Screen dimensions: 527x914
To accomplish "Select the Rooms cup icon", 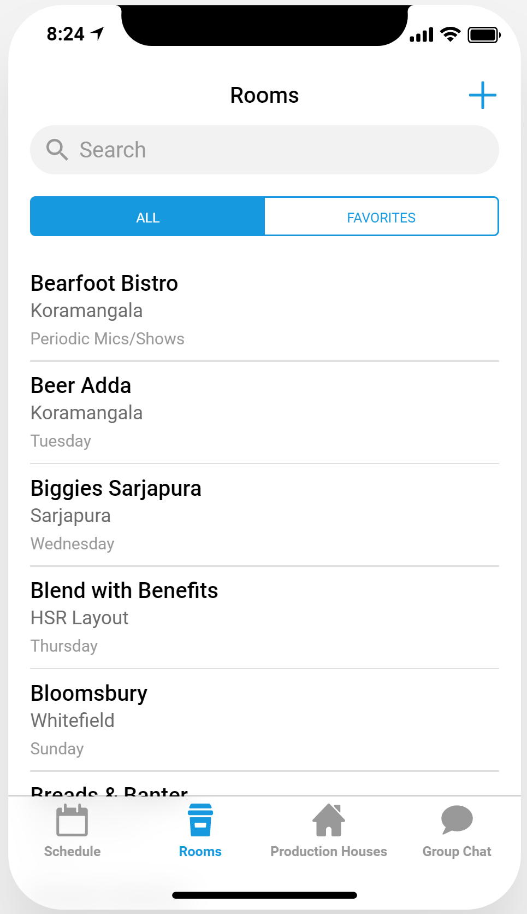I will click(x=200, y=820).
